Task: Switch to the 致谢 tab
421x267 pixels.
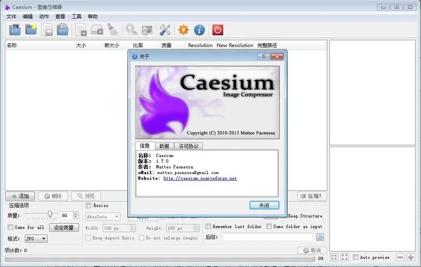Action: coord(164,146)
